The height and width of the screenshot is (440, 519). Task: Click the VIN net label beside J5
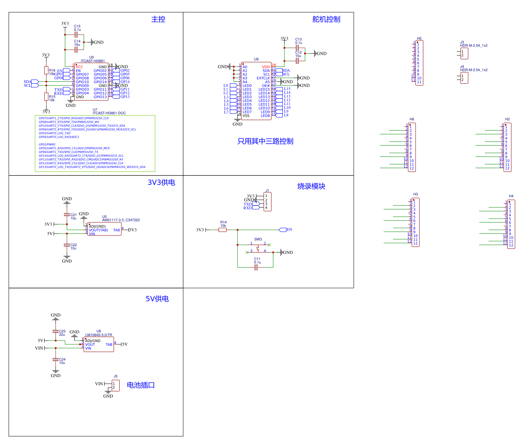pos(99,384)
